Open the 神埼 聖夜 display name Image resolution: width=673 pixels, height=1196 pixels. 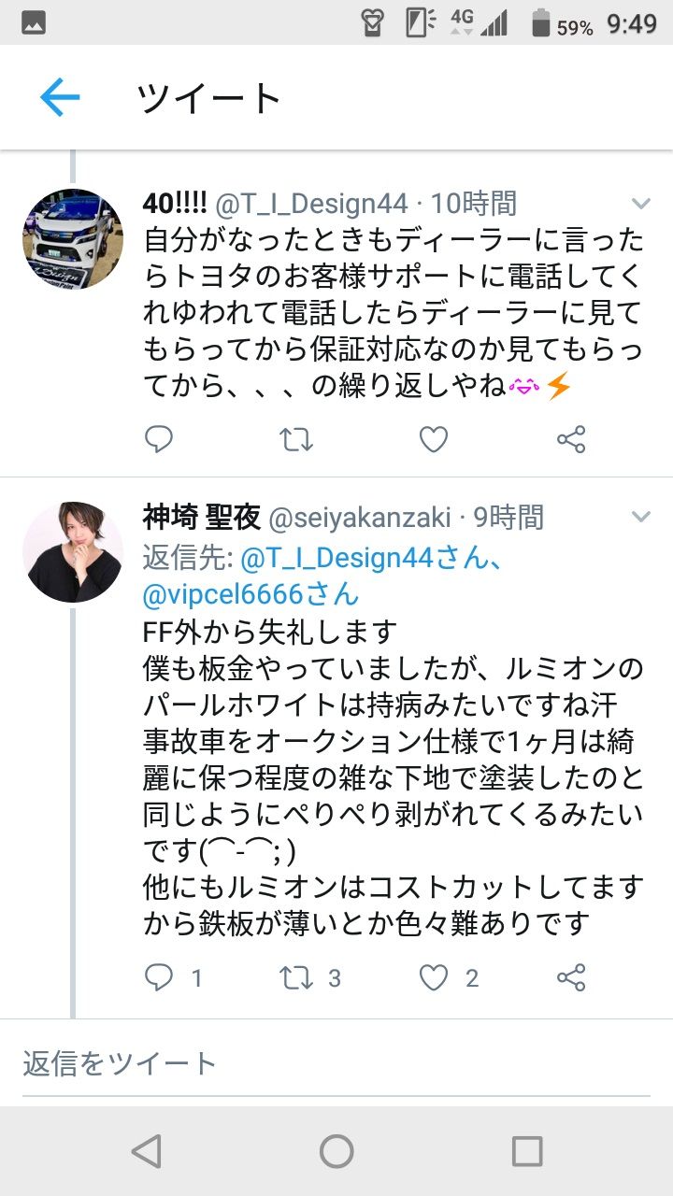(202, 517)
